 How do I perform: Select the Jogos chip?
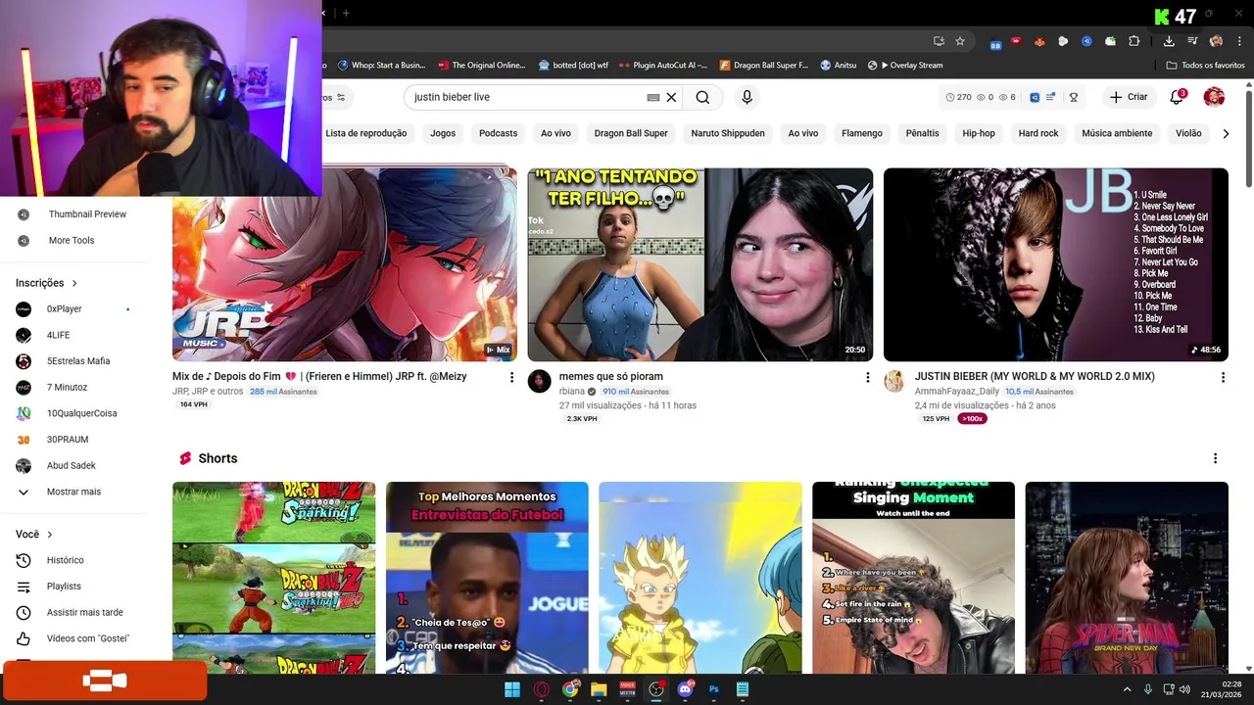(443, 133)
